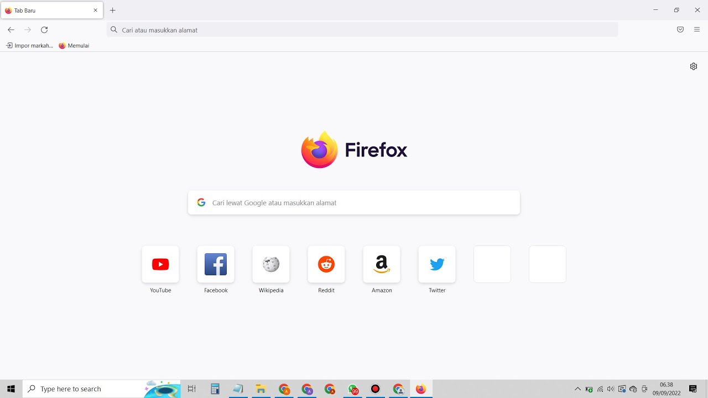Click the Type here to search box
Image resolution: width=708 pixels, height=398 pixels.
(101, 389)
